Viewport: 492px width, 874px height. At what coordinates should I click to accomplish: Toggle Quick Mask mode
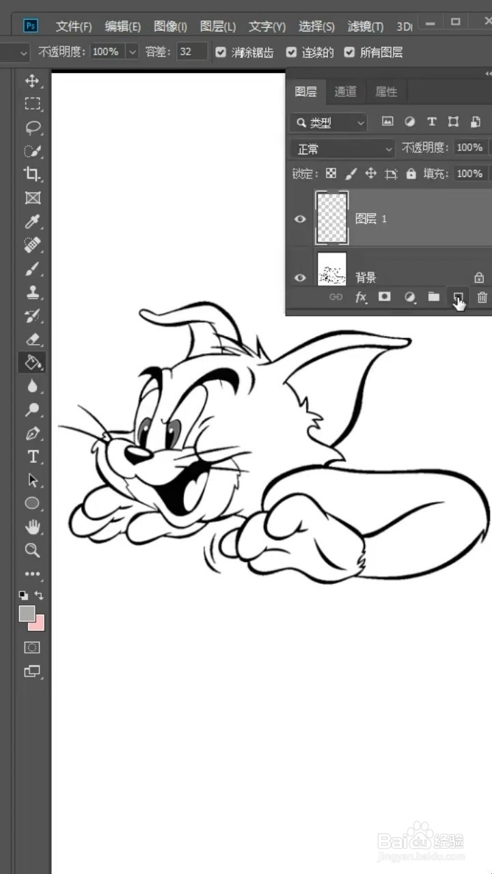32,647
